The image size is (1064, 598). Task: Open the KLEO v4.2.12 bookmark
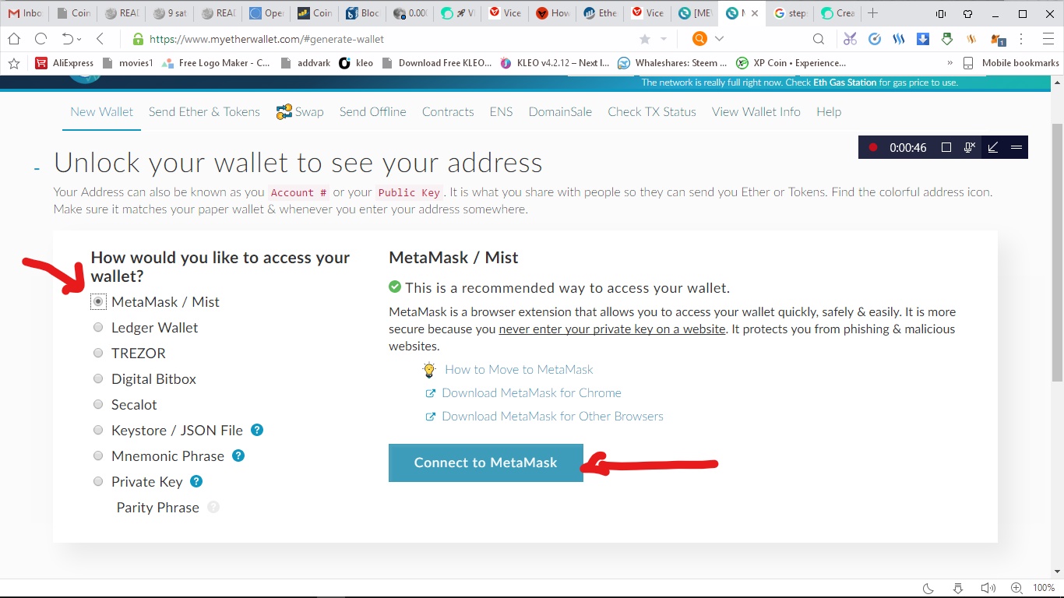coord(555,63)
